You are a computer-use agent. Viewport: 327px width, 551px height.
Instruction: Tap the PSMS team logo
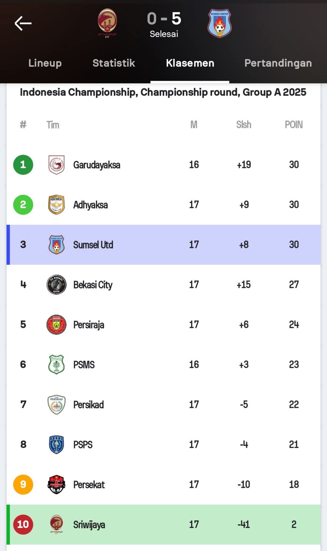point(56,365)
